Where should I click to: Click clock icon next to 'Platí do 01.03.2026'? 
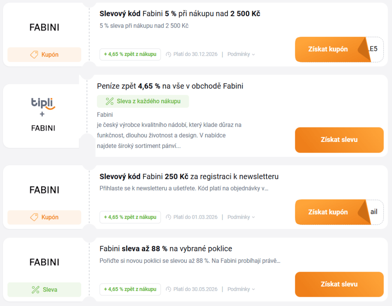pyautogui.click(x=168, y=217)
